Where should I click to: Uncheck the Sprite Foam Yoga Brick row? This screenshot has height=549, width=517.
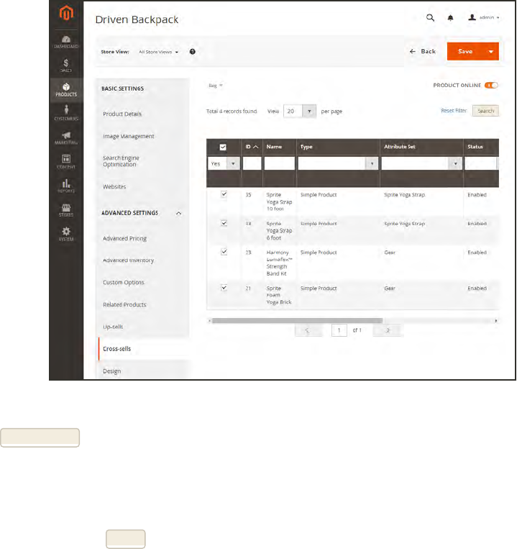pyautogui.click(x=224, y=288)
